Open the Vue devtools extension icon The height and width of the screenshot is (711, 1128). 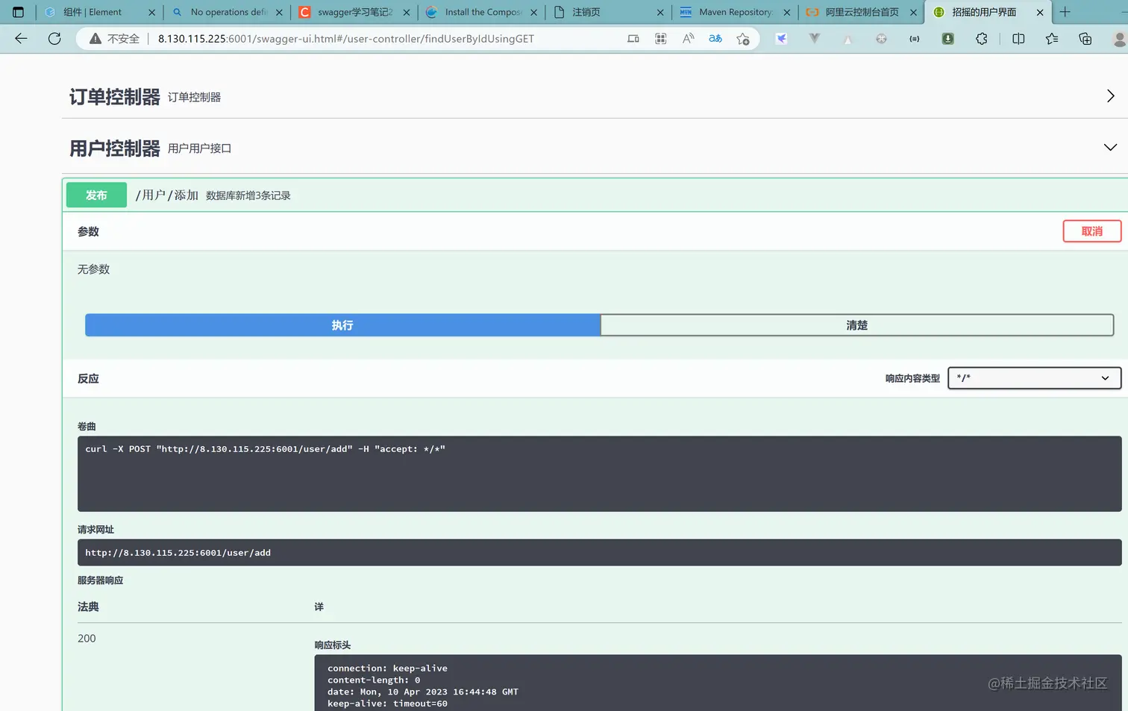coord(815,39)
